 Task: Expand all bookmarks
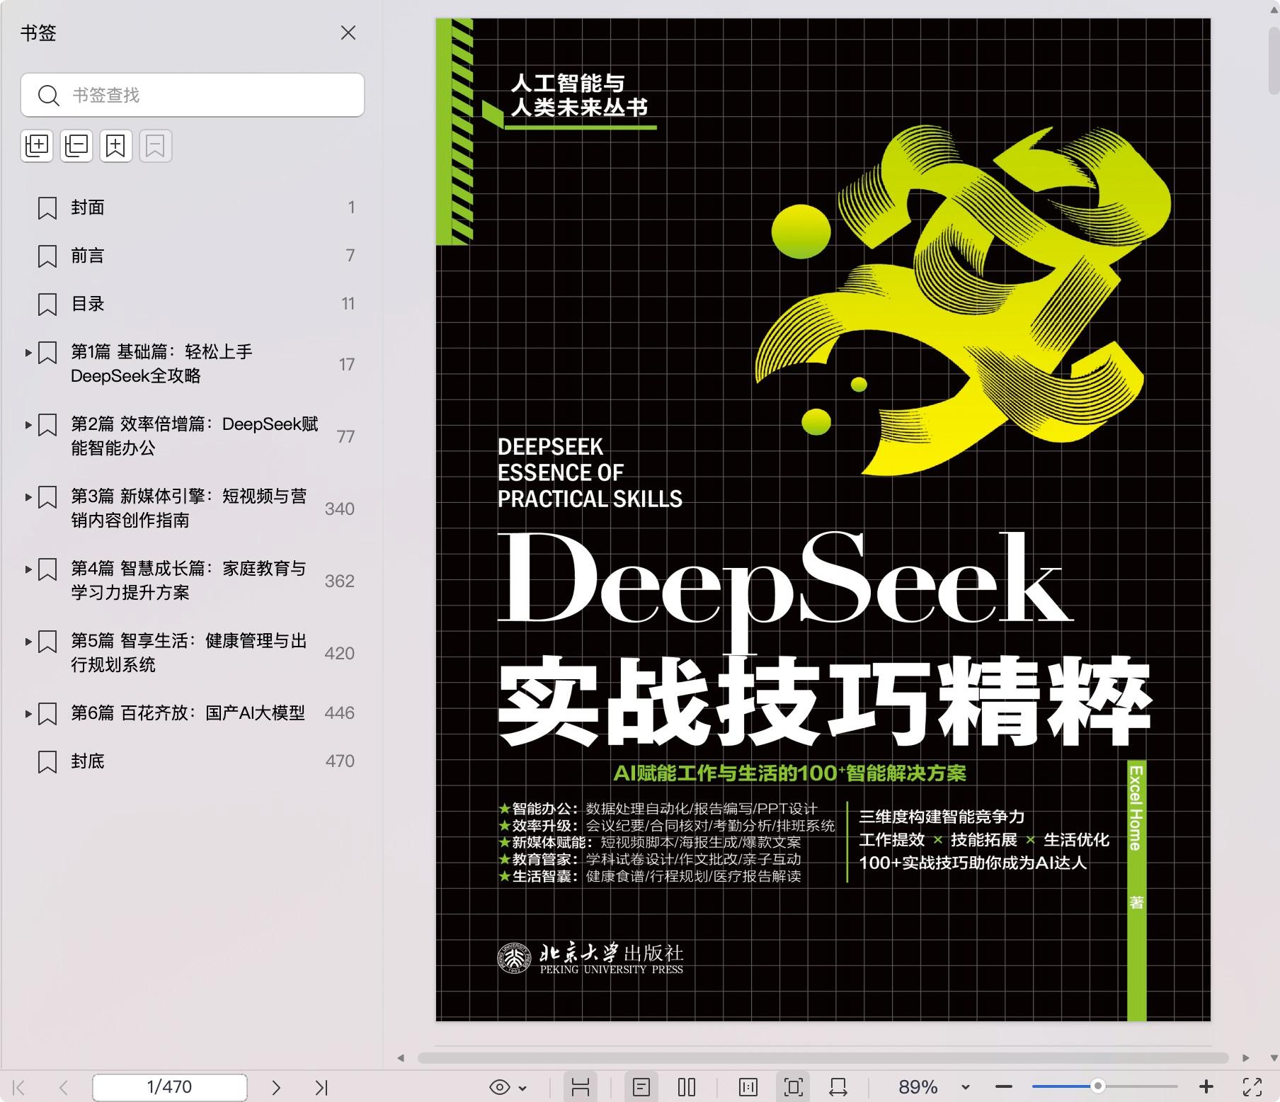pos(37,146)
